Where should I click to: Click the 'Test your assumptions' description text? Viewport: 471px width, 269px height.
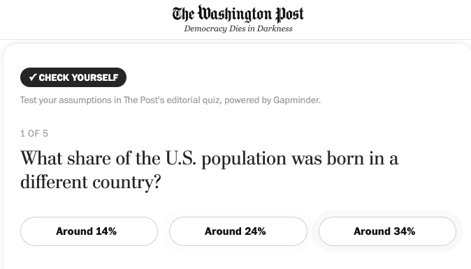pyautogui.click(x=171, y=100)
